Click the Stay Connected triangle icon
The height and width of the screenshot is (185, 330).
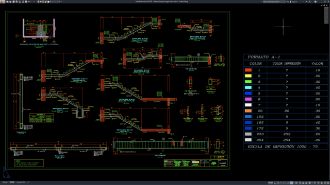pyautogui.click(x=309, y=2)
